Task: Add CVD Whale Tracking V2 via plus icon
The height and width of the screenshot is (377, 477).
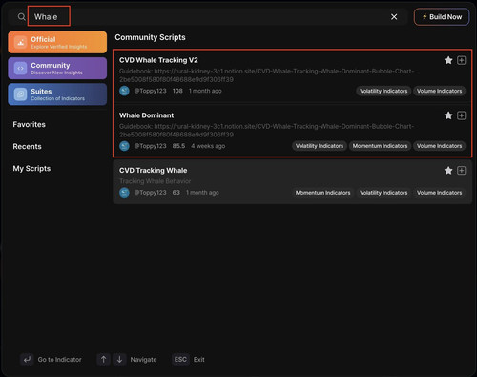Action: pos(462,60)
